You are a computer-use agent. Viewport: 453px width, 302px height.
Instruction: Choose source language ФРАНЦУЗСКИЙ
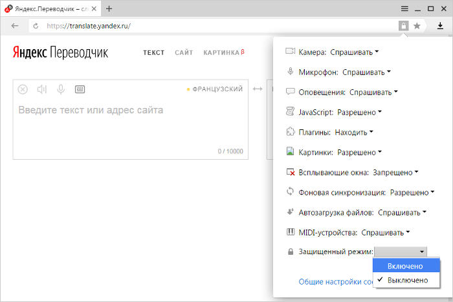215,89
